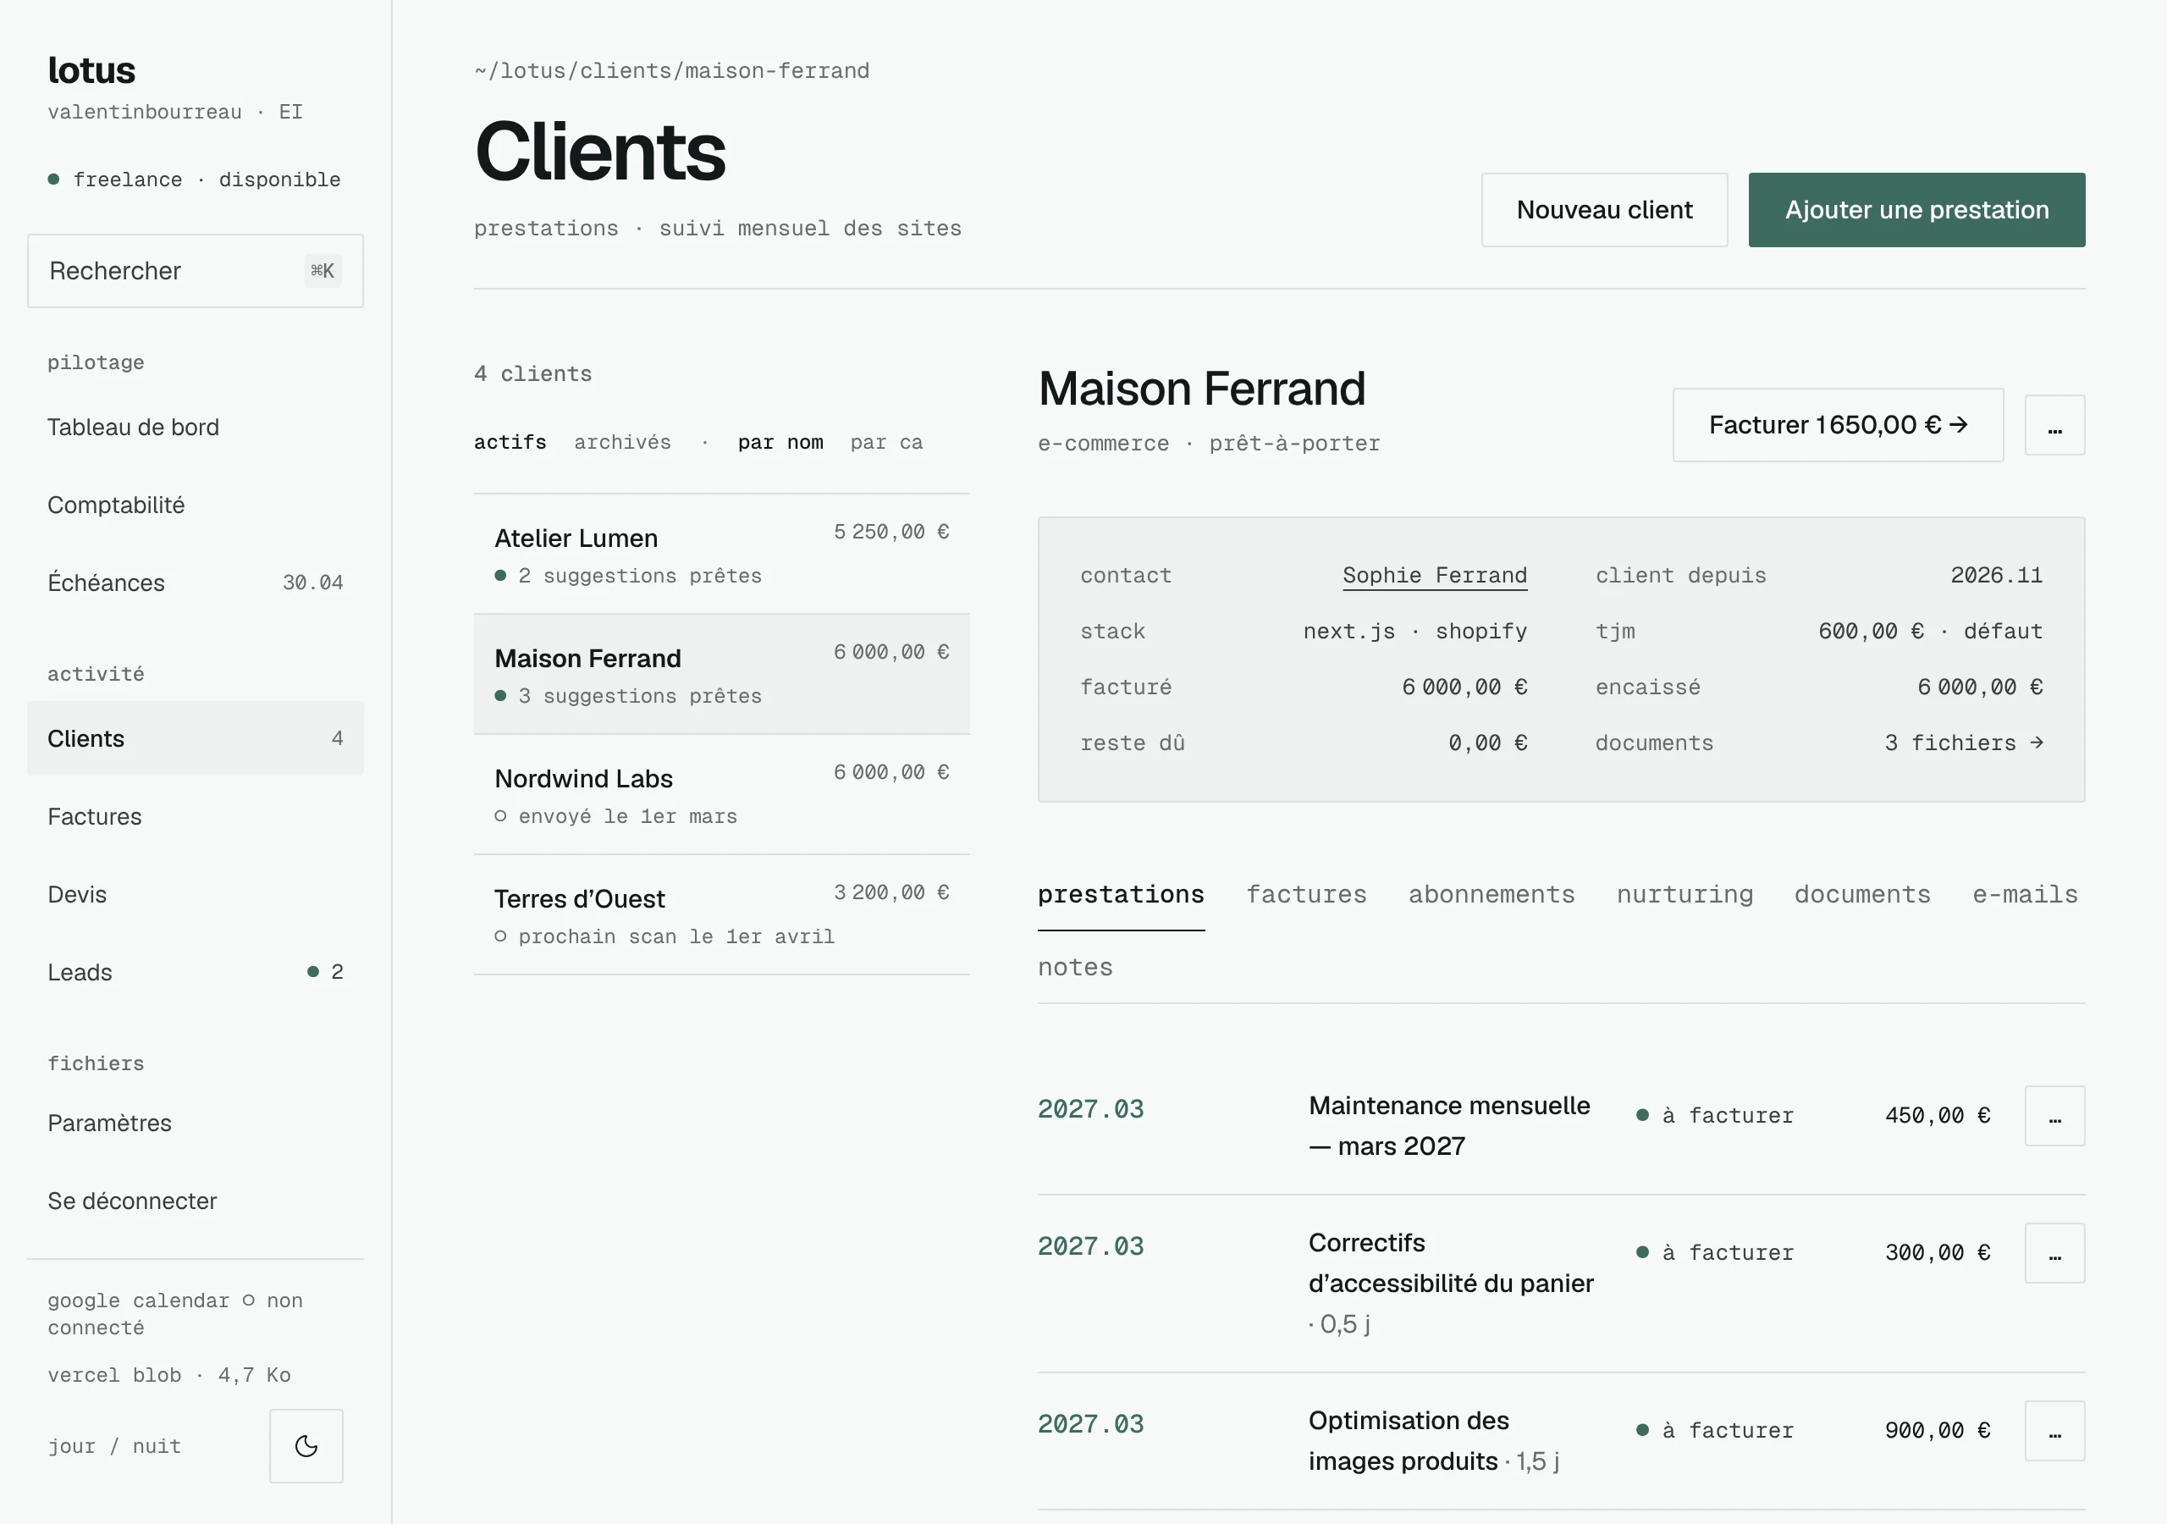Click Facturer 1 650,00 € button
This screenshot has height=1524, width=2167.
pos(1838,425)
